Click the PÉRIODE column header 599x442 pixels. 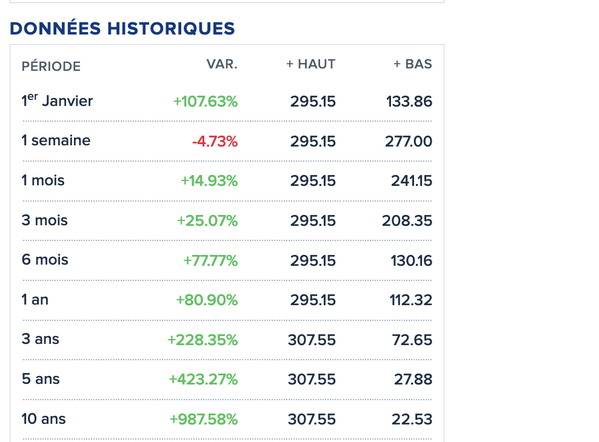click(x=51, y=66)
